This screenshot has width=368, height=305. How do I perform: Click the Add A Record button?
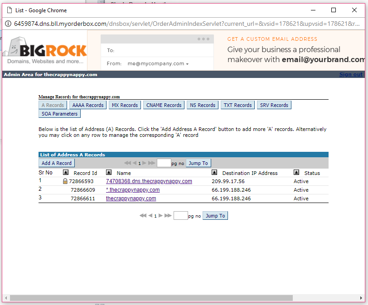[57, 163]
